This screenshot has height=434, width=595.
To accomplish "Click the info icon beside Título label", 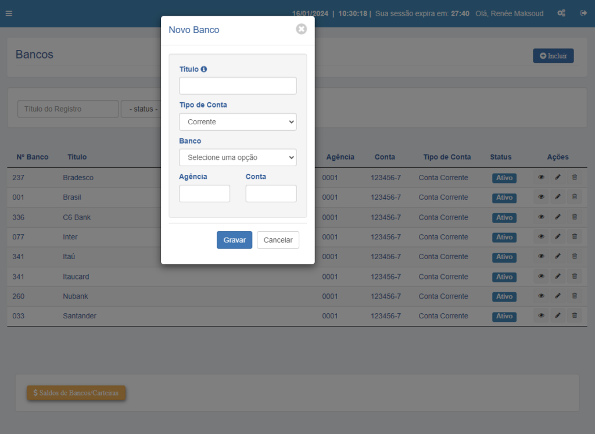I will pyautogui.click(x=204, y=69).
